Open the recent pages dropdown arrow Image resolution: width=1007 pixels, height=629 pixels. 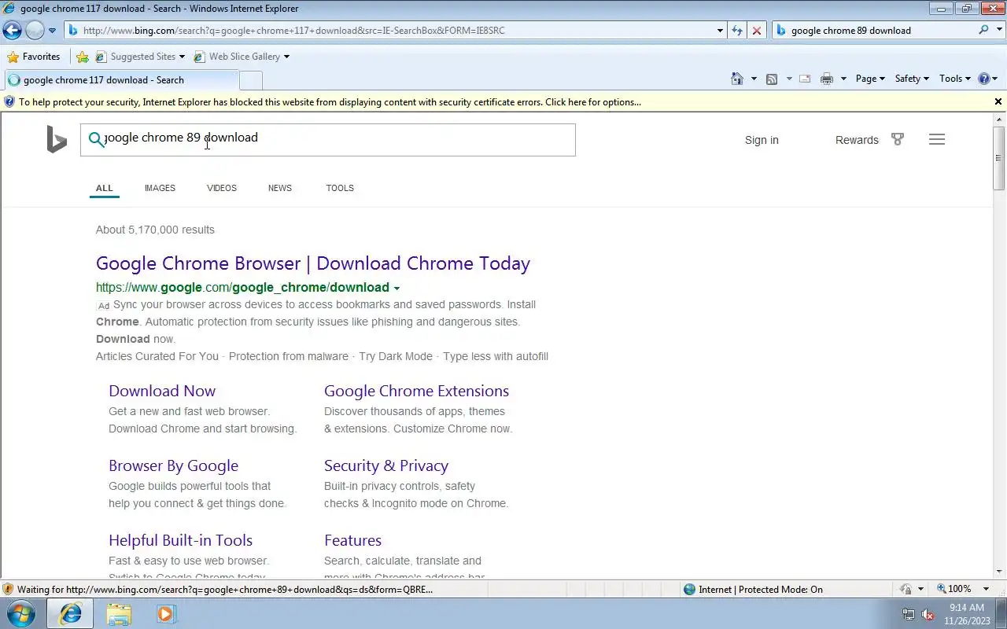52,31
